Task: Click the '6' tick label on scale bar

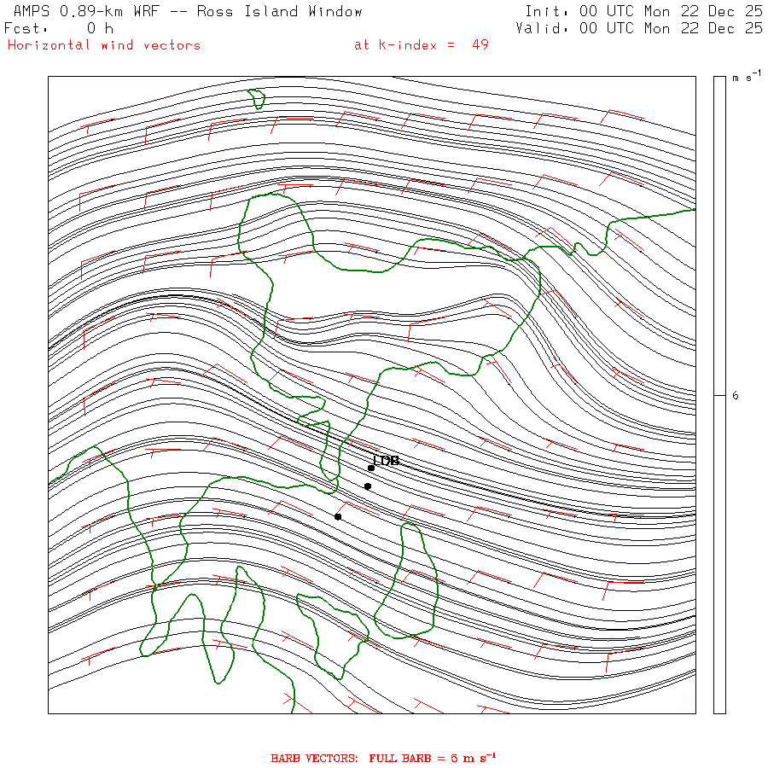Action: click(x=736, y=396)
